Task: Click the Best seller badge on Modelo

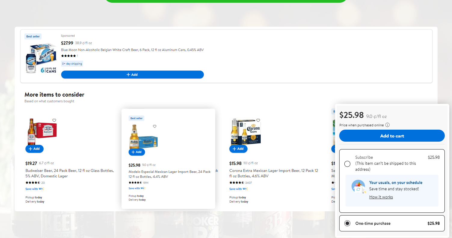Action: click(136, 118)
